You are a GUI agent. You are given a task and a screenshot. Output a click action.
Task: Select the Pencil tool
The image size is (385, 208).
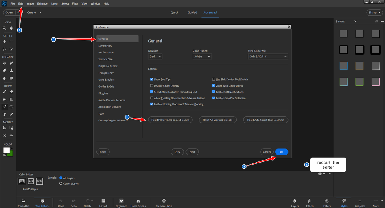pyautogui.click(x=11, y=115)
